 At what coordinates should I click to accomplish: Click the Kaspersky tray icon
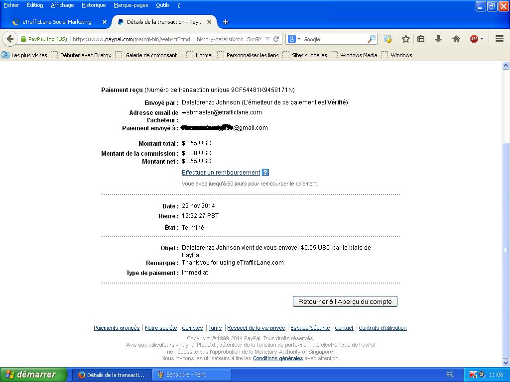(473, 375)
